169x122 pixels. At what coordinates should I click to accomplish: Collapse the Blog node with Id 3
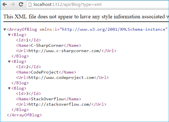[x=9, y=88]
